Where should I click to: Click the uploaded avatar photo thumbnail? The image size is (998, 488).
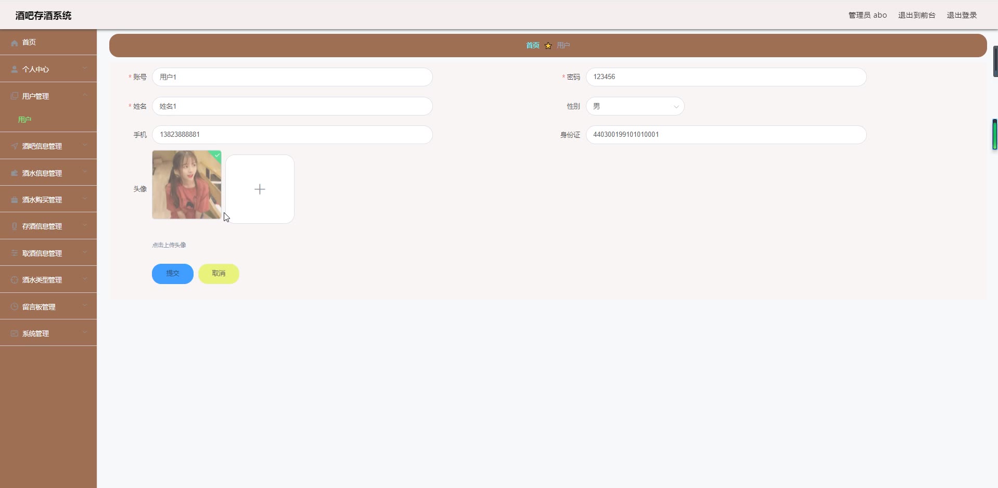pyautogui.click(x=187, y=185)
